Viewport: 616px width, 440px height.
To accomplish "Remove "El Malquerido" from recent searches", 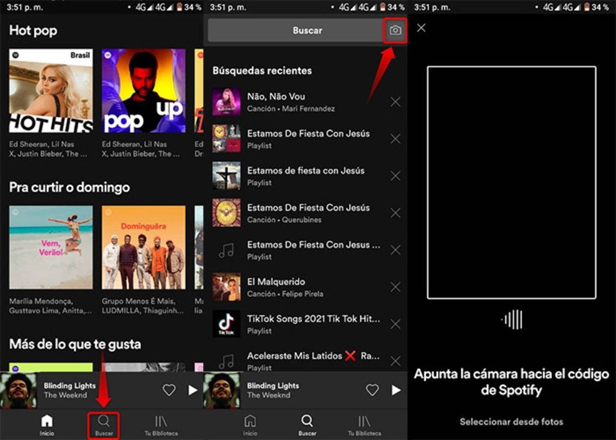I will pyautogui.click(x=395, y=287).
